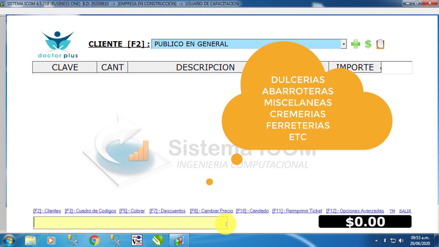
Task: Open the VNC taskbar icon
Action: pos(137,240)
